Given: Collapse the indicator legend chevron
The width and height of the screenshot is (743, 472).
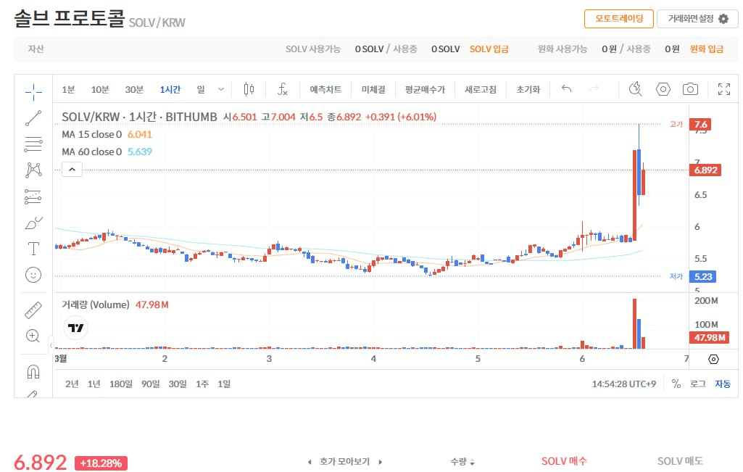Looking at the screenshot, I should point(72,170).
